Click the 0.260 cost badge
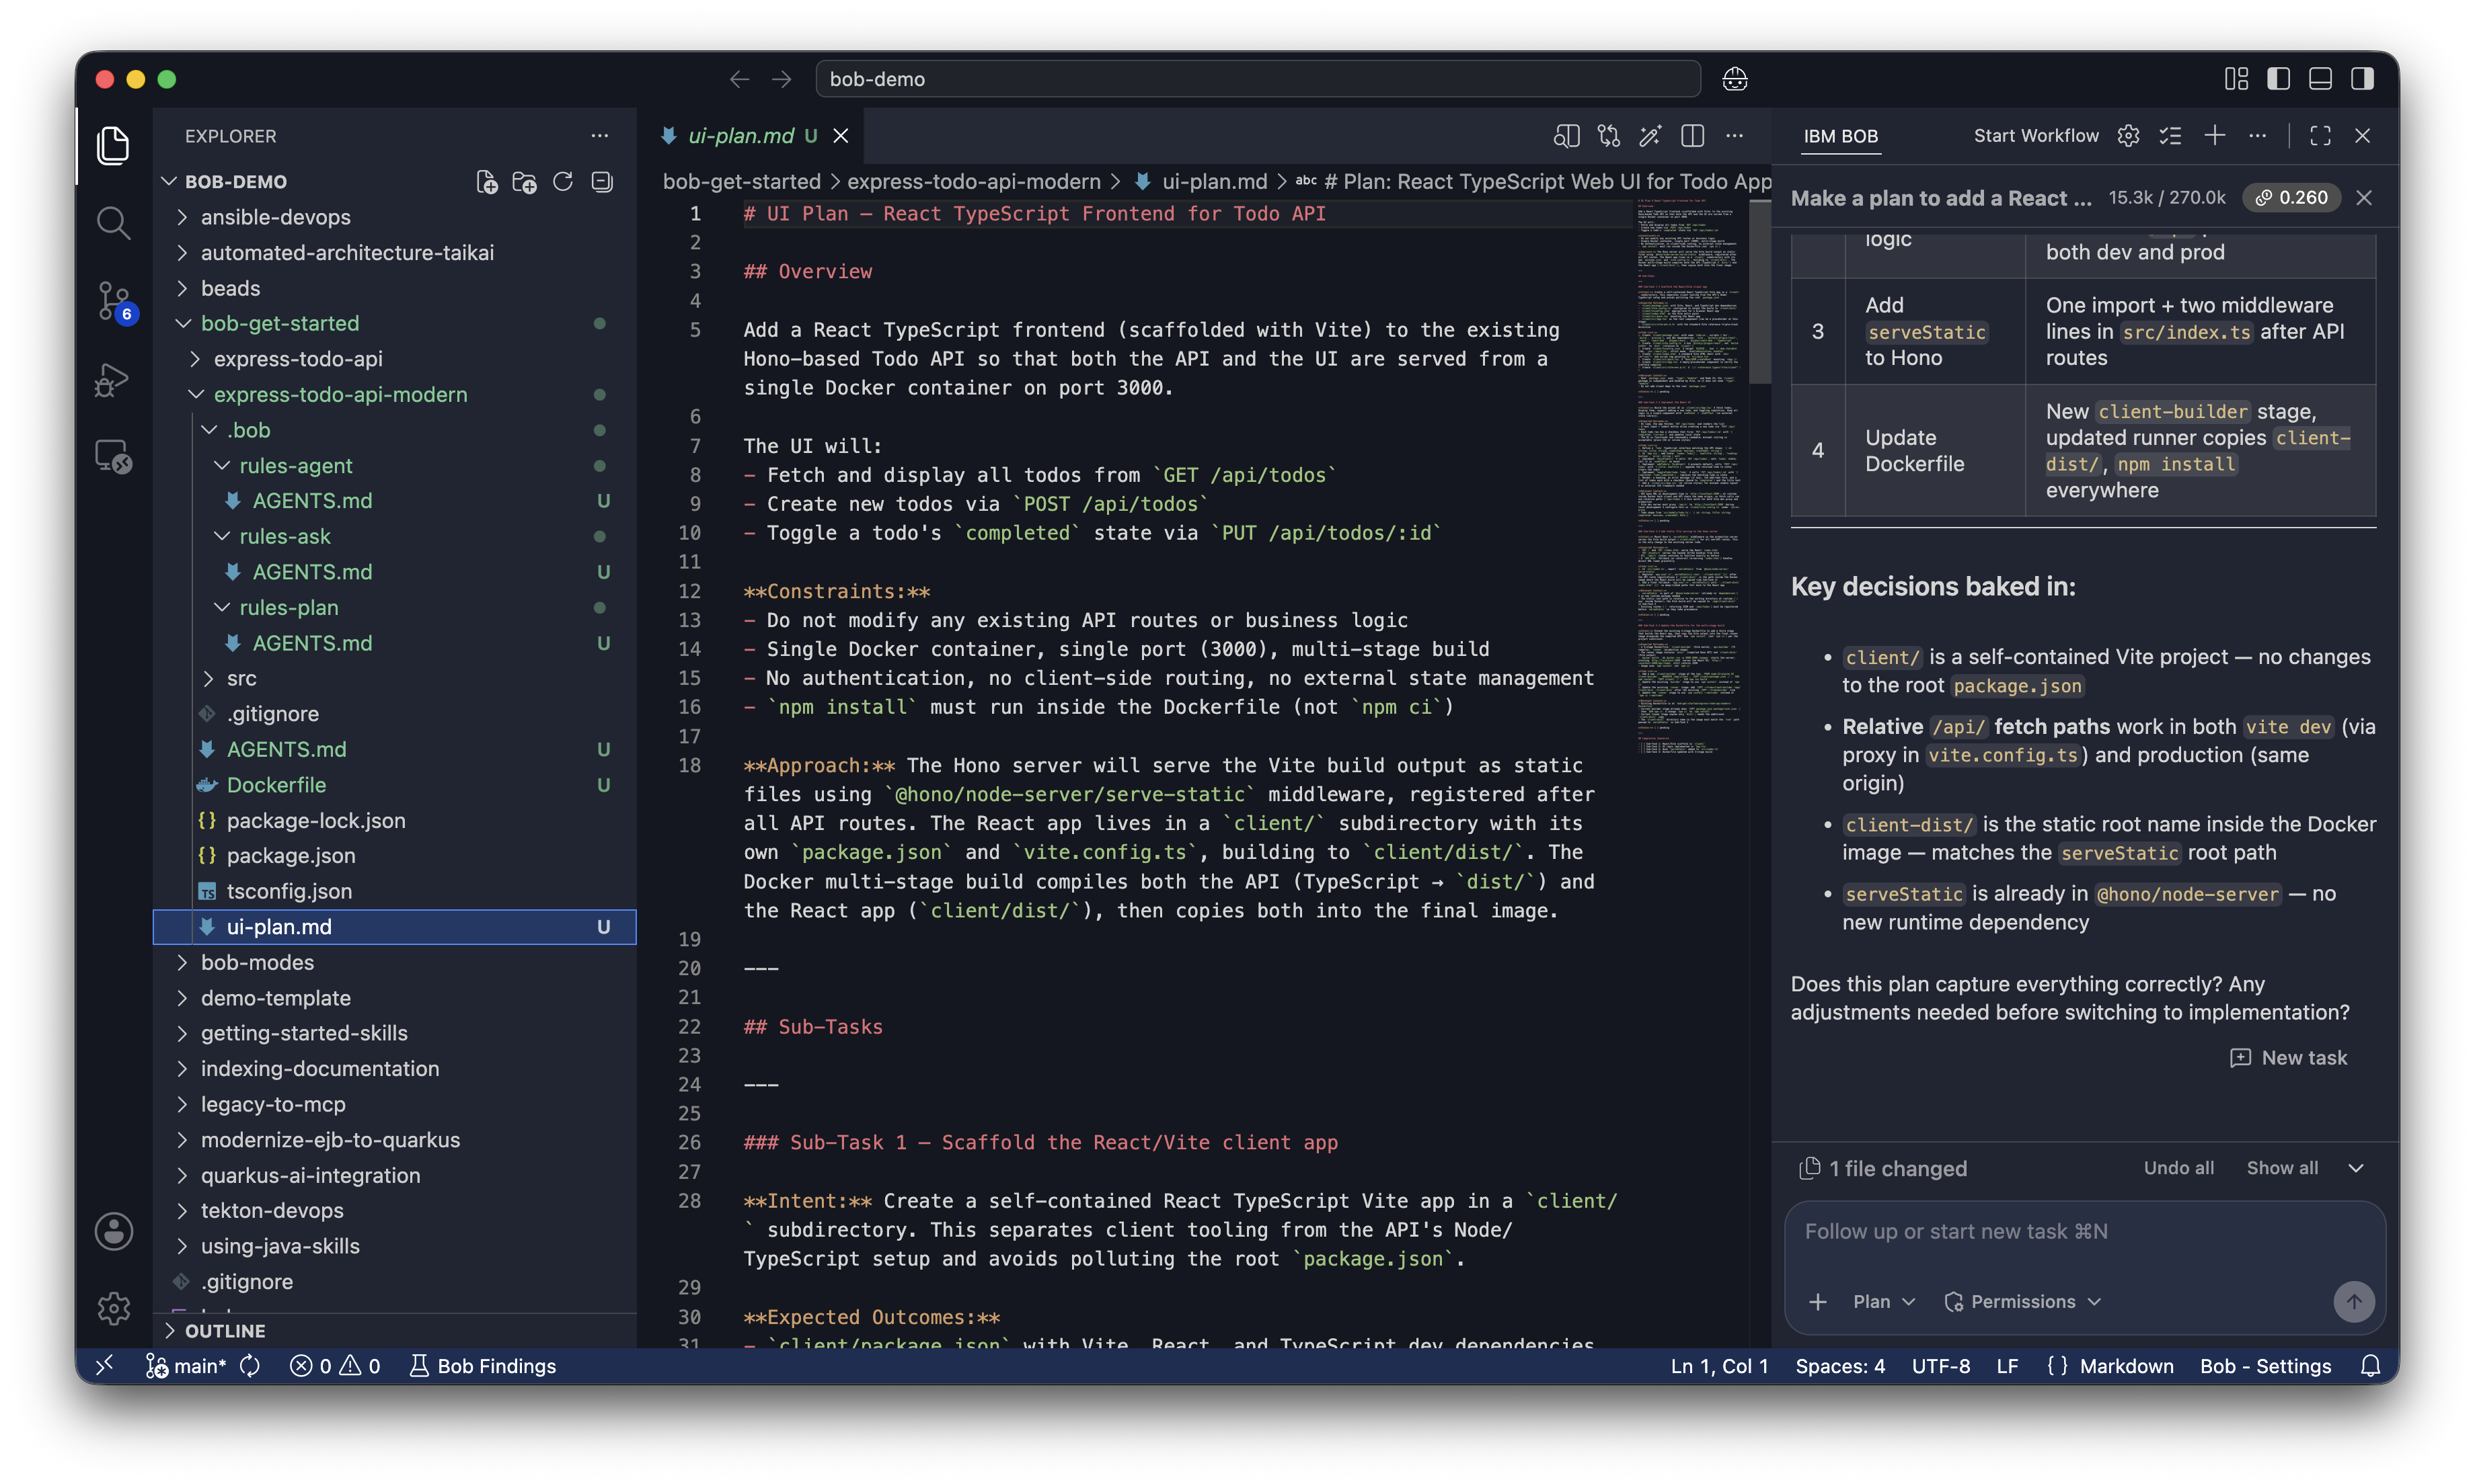The image size is (2475, 1484). (2292, 198)
